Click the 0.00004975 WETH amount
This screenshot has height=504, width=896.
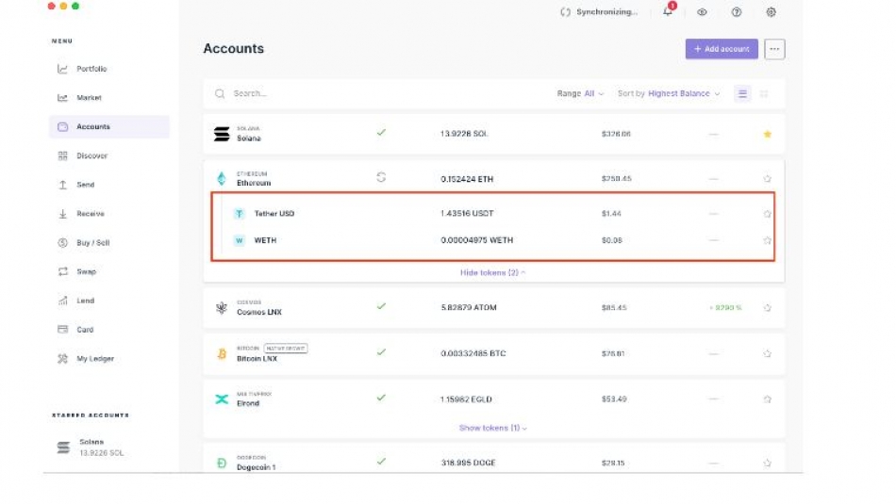[x=476, y=240]
